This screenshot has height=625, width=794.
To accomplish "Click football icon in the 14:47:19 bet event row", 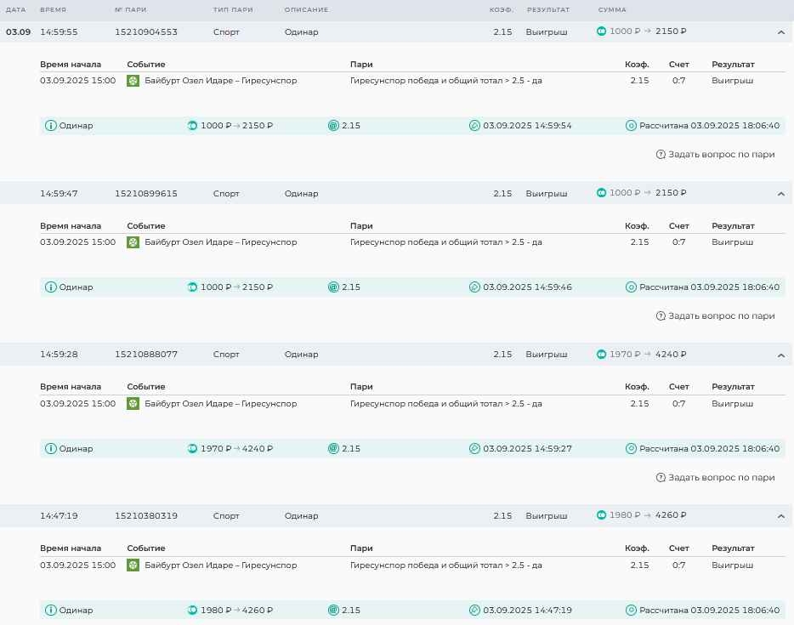I will [133, 565].
